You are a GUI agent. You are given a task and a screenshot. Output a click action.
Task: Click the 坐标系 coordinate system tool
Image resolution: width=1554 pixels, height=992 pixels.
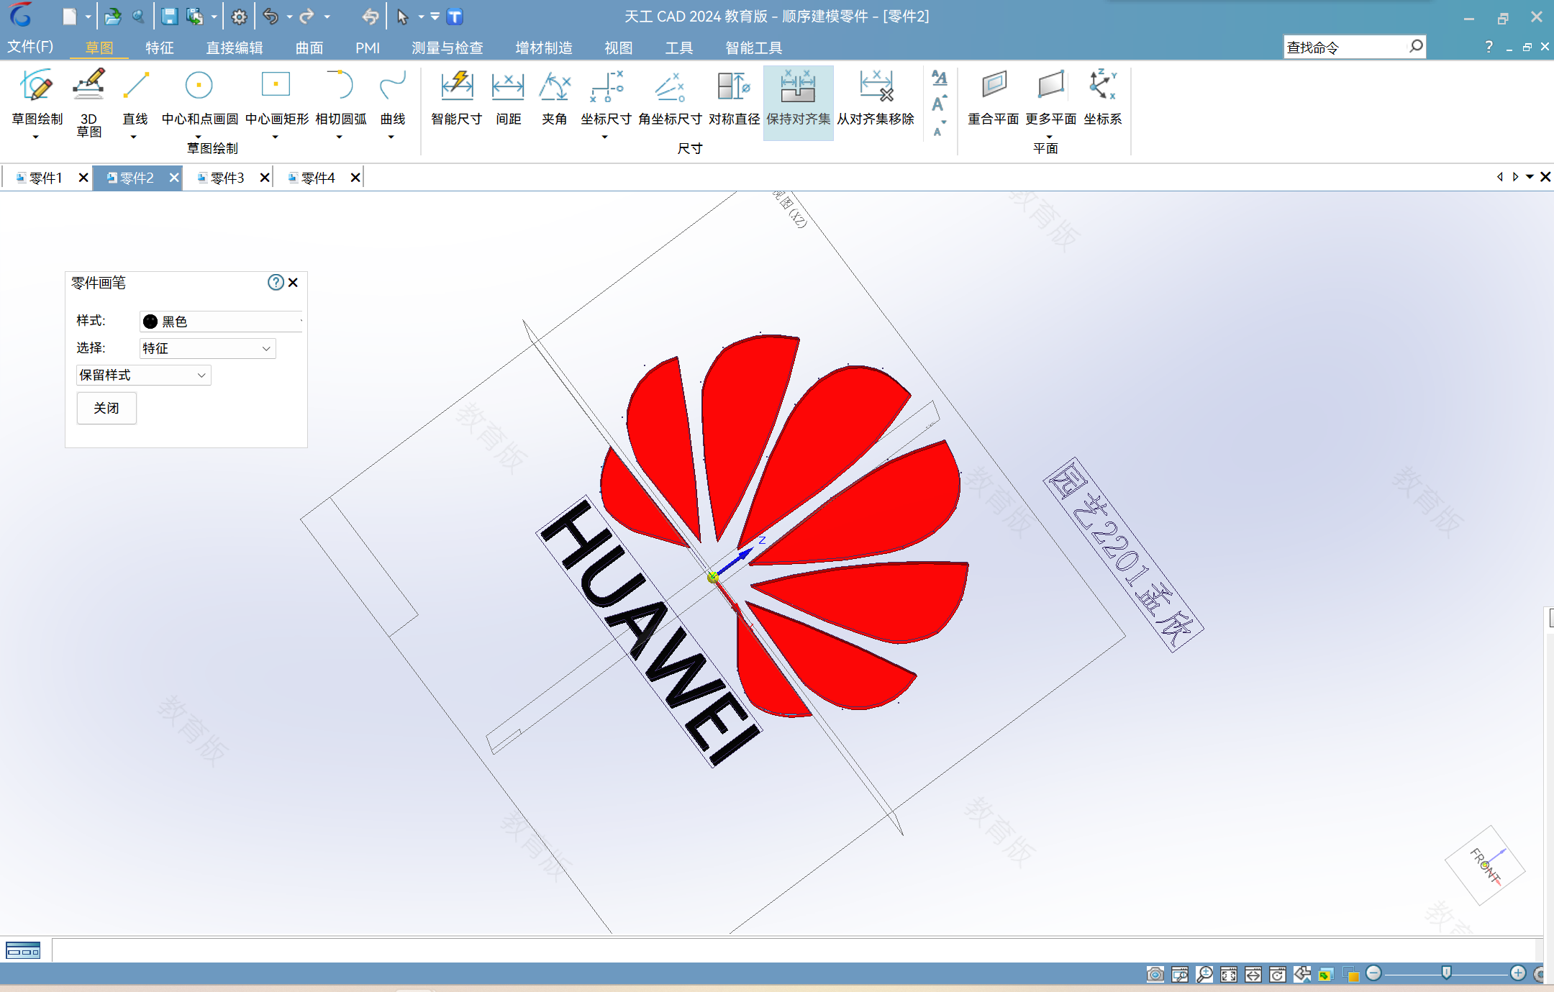(x=1102, y=99)
